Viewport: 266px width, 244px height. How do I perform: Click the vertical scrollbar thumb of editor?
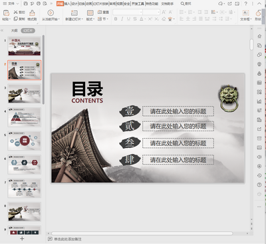(x=251, y=44)
